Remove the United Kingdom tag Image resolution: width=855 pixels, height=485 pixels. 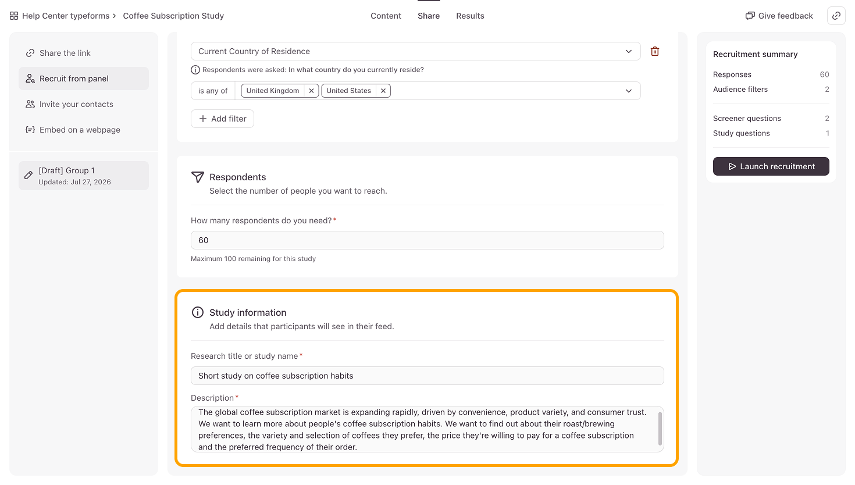pos(311,91)
